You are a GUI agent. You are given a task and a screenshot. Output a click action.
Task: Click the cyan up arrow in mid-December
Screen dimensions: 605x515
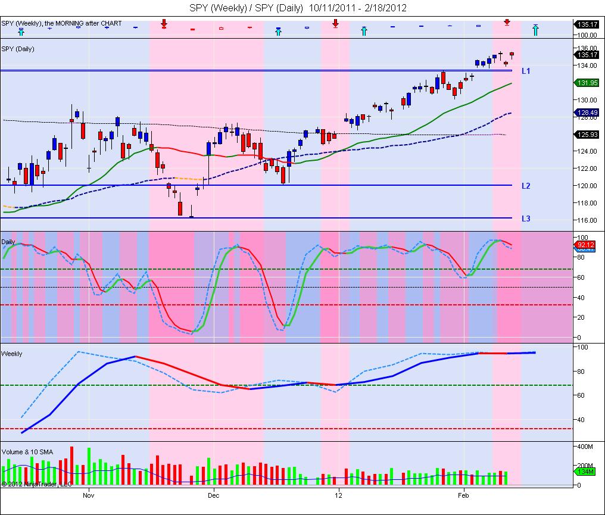tap(278, 32)
